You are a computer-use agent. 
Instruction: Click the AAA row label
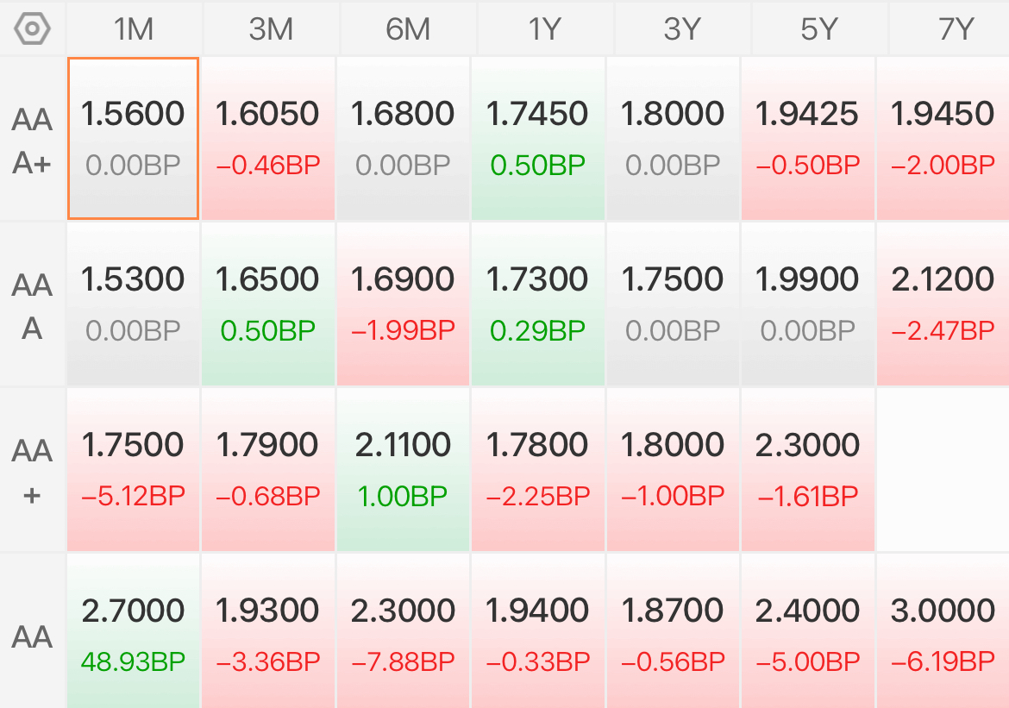coord(32,306)
